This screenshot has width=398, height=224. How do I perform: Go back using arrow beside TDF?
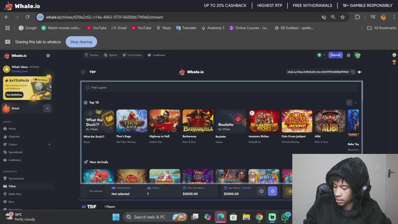(x=83, y=72)
